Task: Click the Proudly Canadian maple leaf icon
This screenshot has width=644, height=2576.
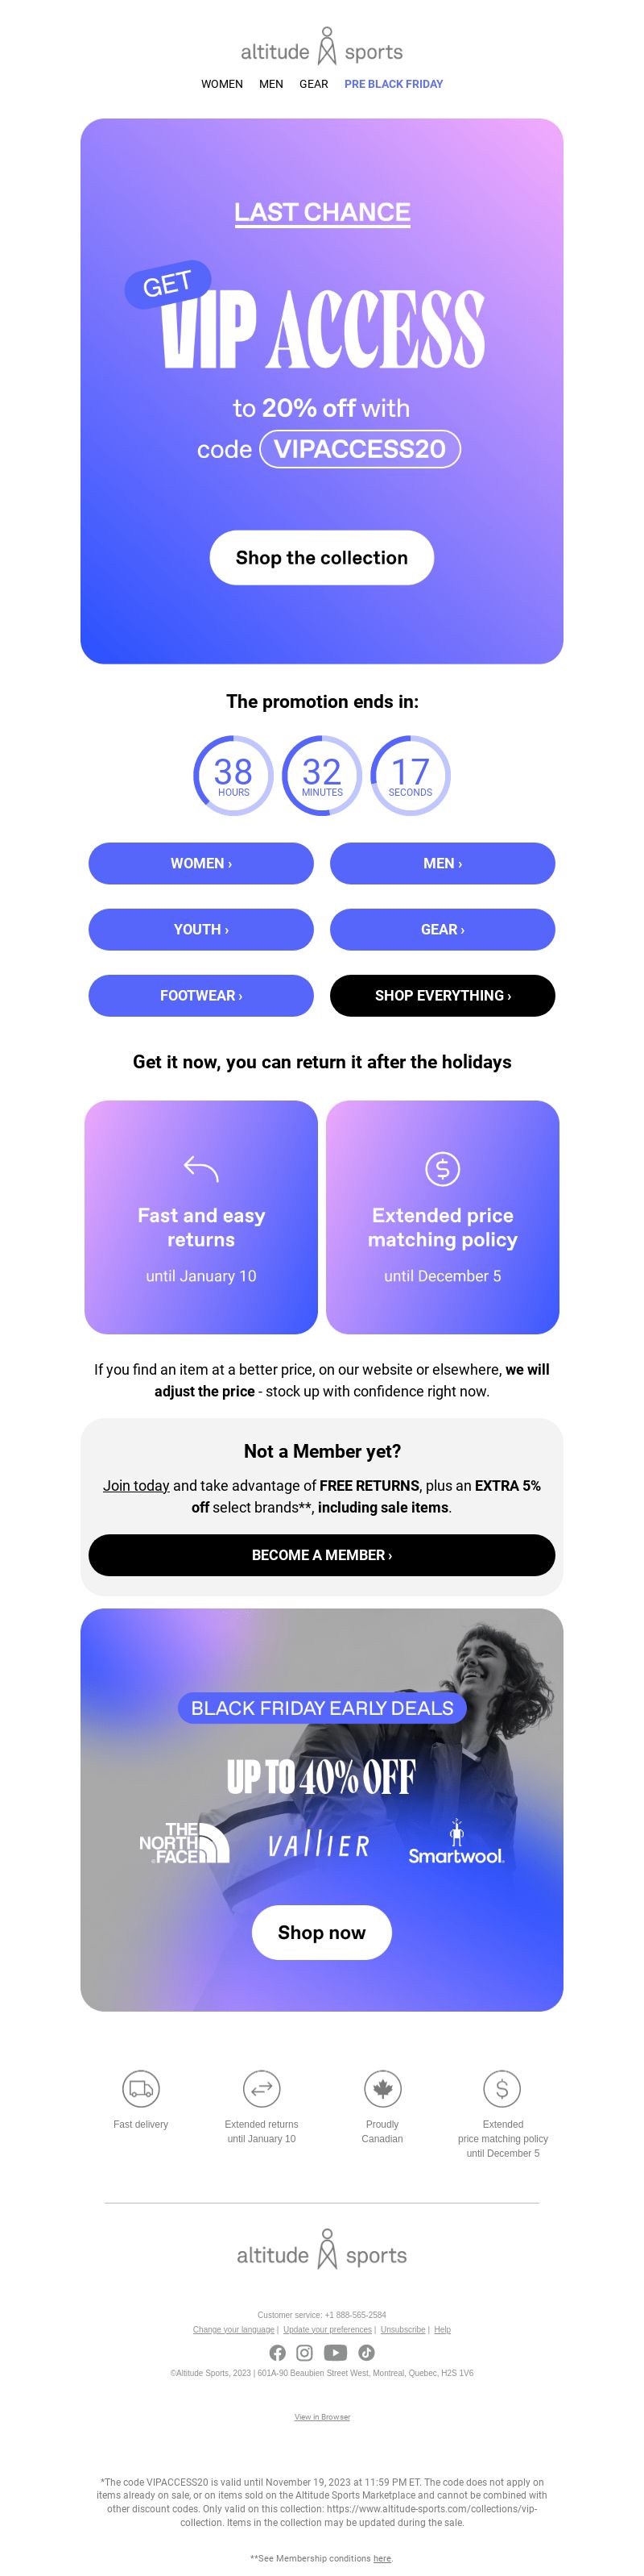Action: point(382,2088)
